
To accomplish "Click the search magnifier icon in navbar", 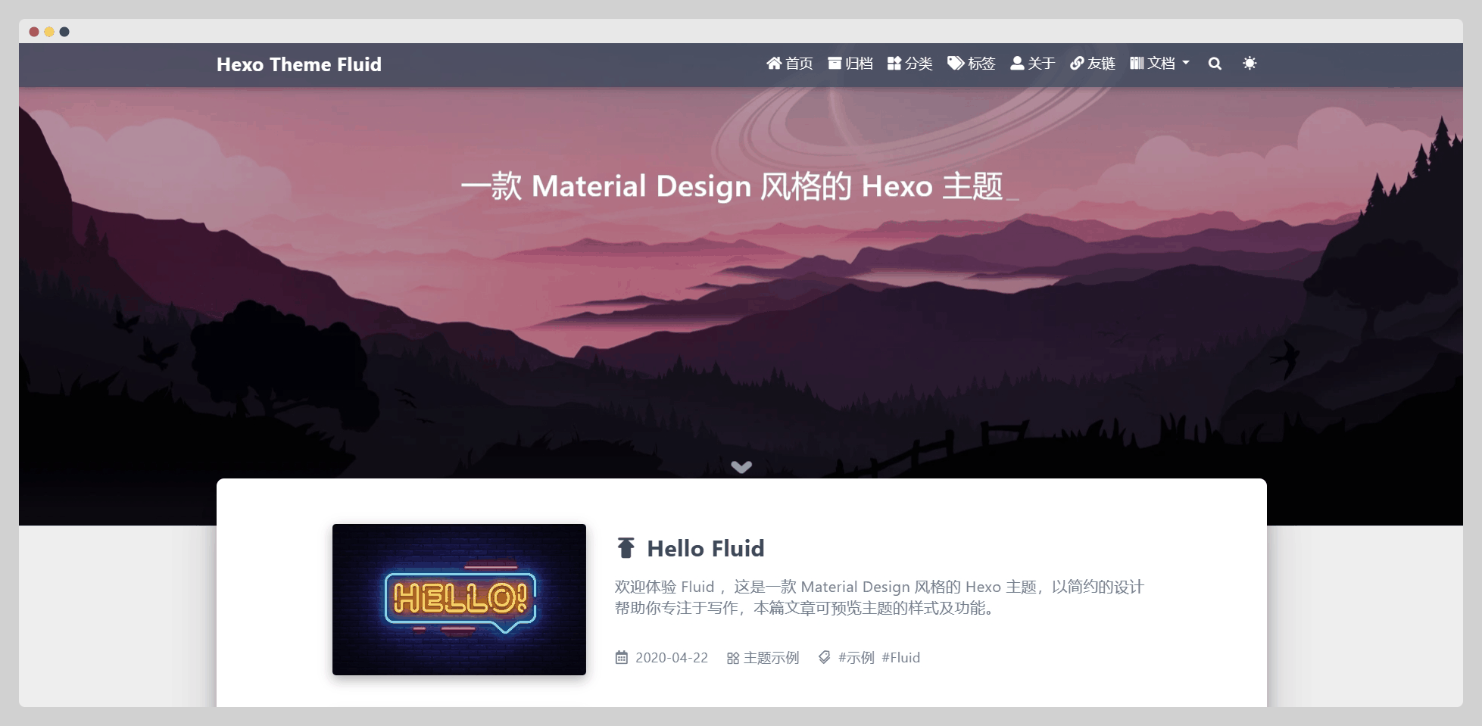I will 1215,64.
